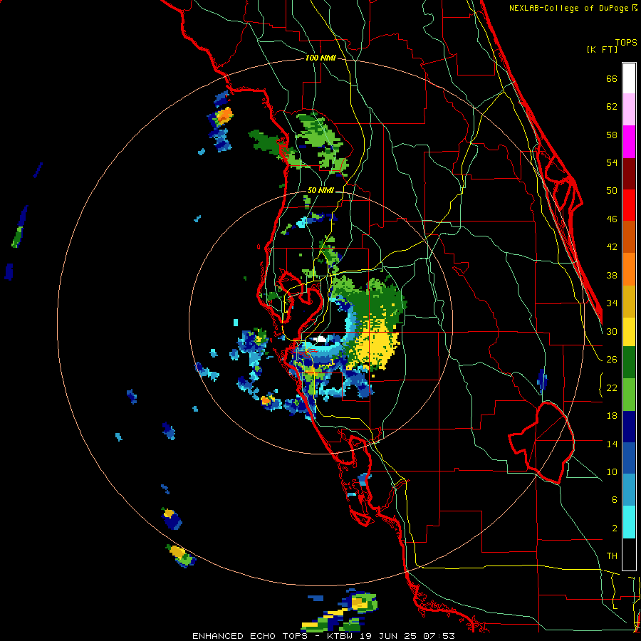Click the 22 legend value
Screen dimensions: 641x641
(x=612, y=387)
